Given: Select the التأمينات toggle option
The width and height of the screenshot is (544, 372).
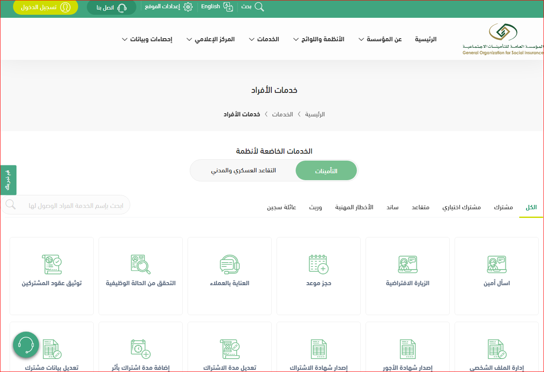Looking at the screenshot, I should click(x=326, y=171).
